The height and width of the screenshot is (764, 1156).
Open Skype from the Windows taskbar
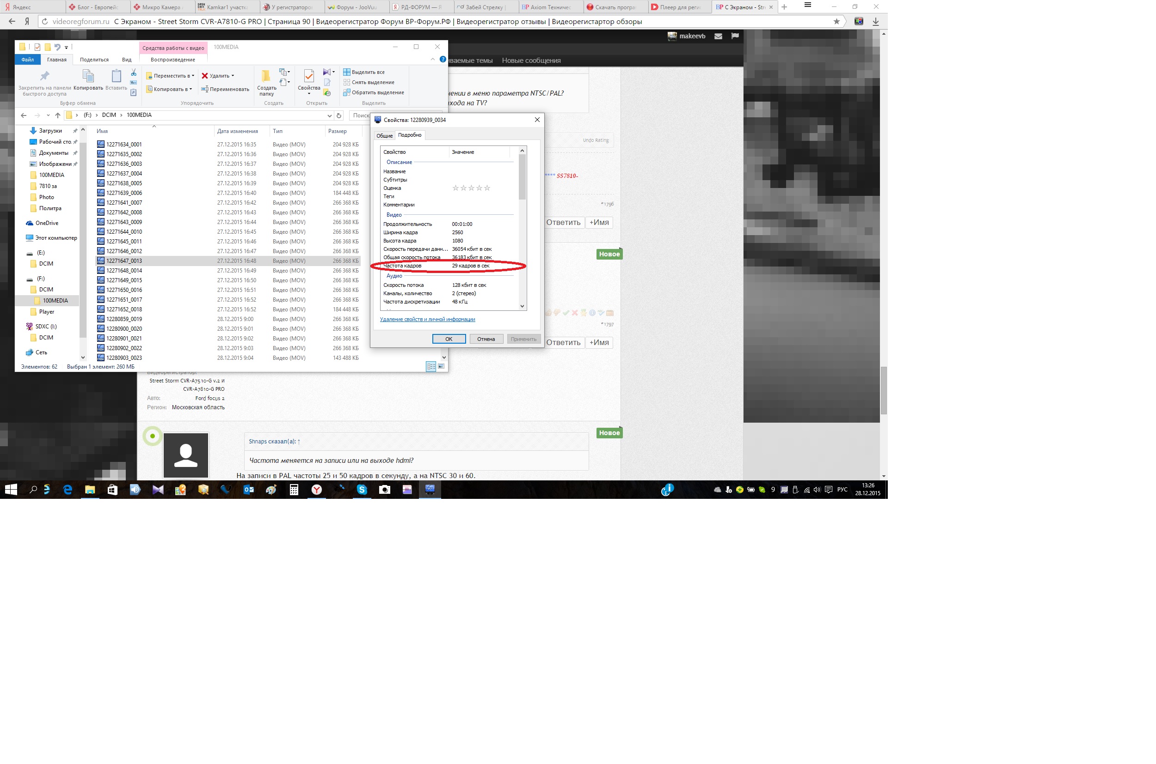point(362,490)
